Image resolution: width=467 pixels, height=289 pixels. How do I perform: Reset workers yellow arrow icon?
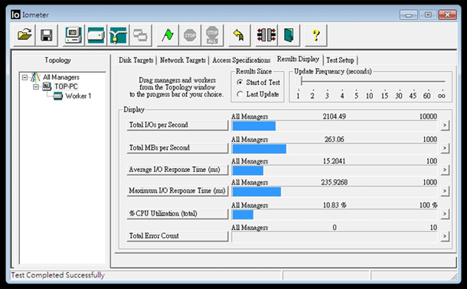click(x=239, y=35)
